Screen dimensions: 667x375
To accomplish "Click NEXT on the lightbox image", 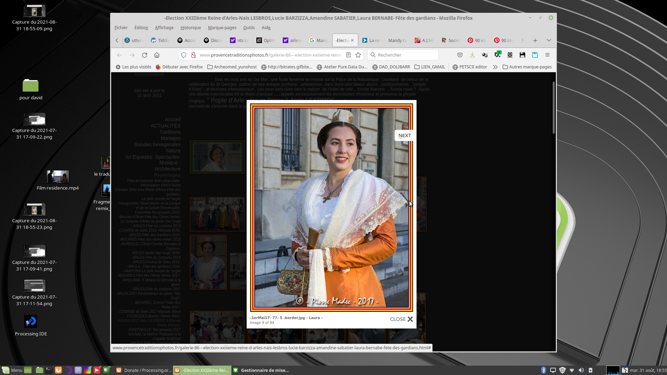I will tap(404, 135).
